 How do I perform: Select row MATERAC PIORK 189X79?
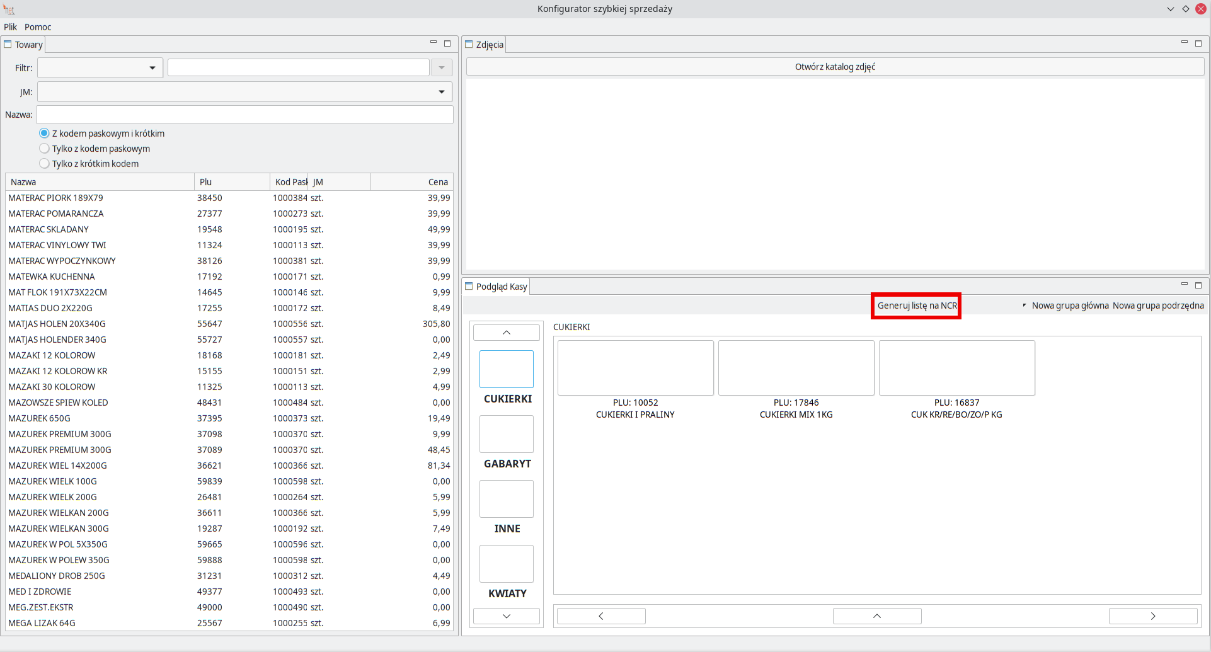coord(229,198)
